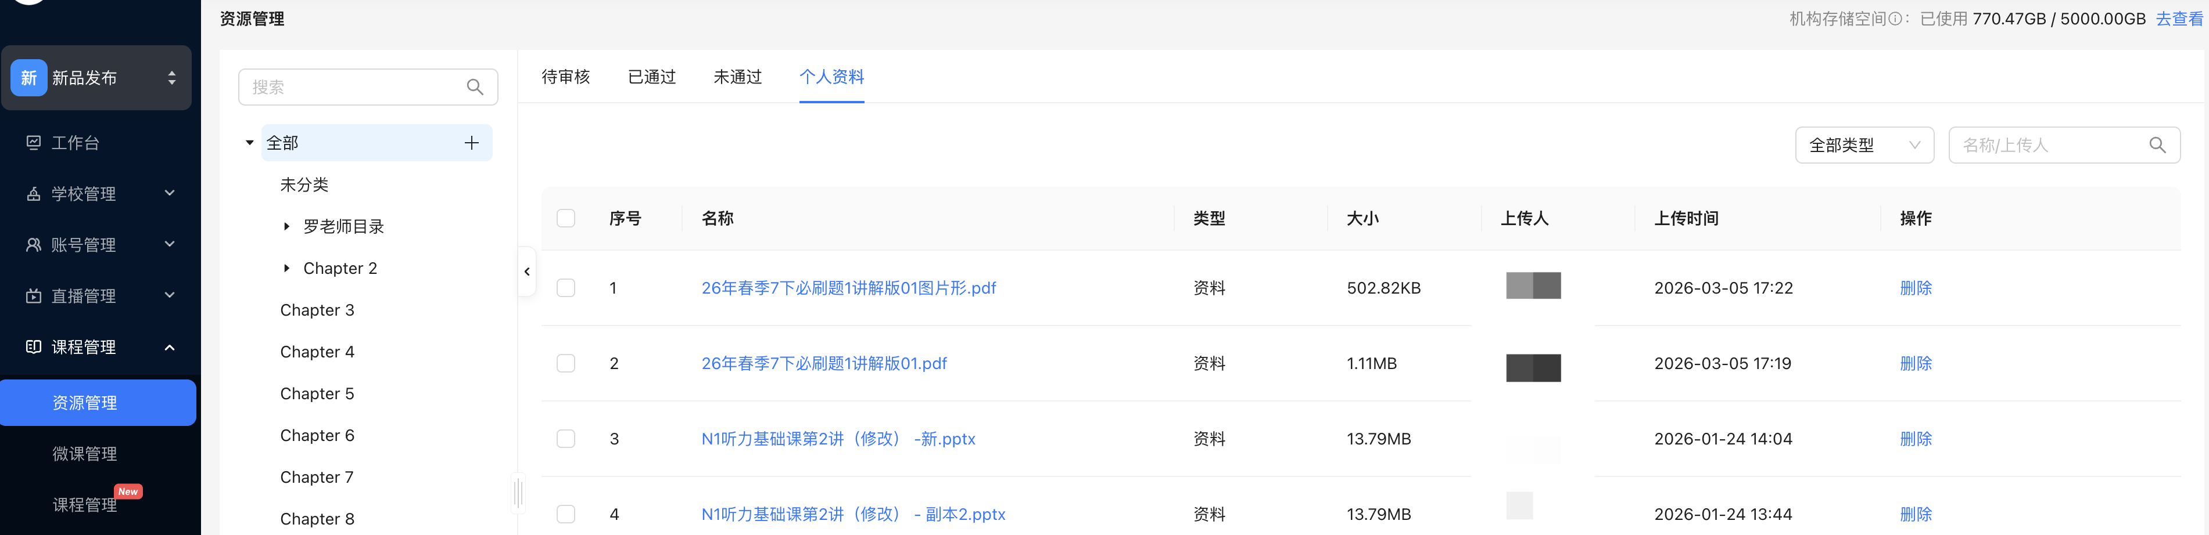Focus the 名称/上传人 search field

pos(2049,146)
